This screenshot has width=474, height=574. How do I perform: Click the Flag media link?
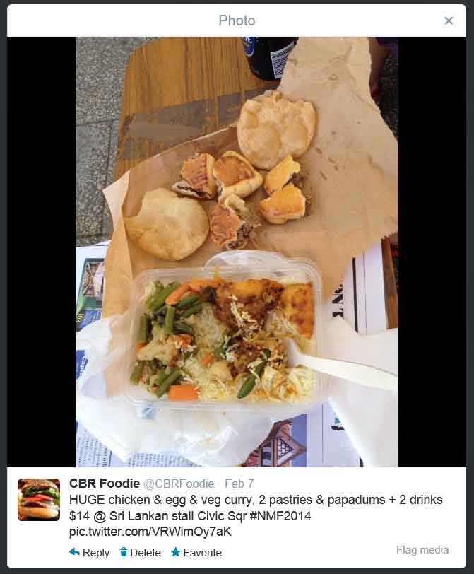pyautogui.click(x=422, y=550)
